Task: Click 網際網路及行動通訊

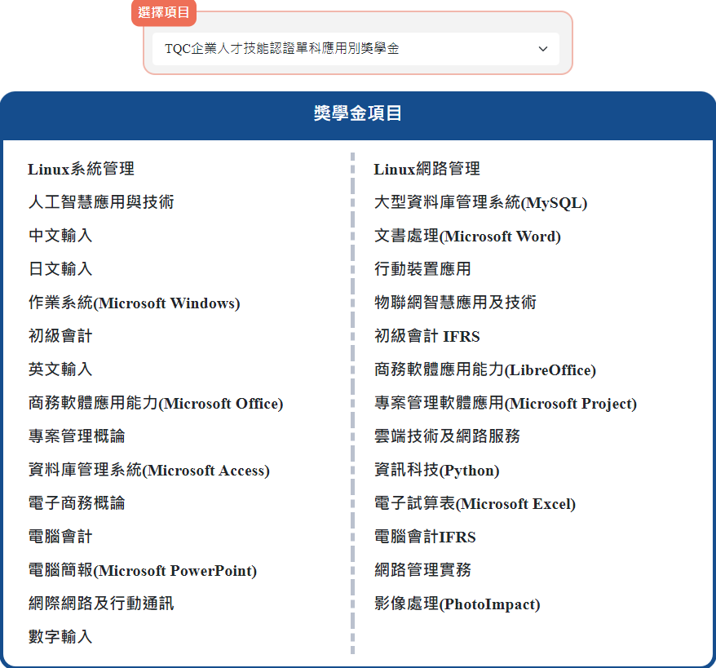Action: (x=101, y=604)
